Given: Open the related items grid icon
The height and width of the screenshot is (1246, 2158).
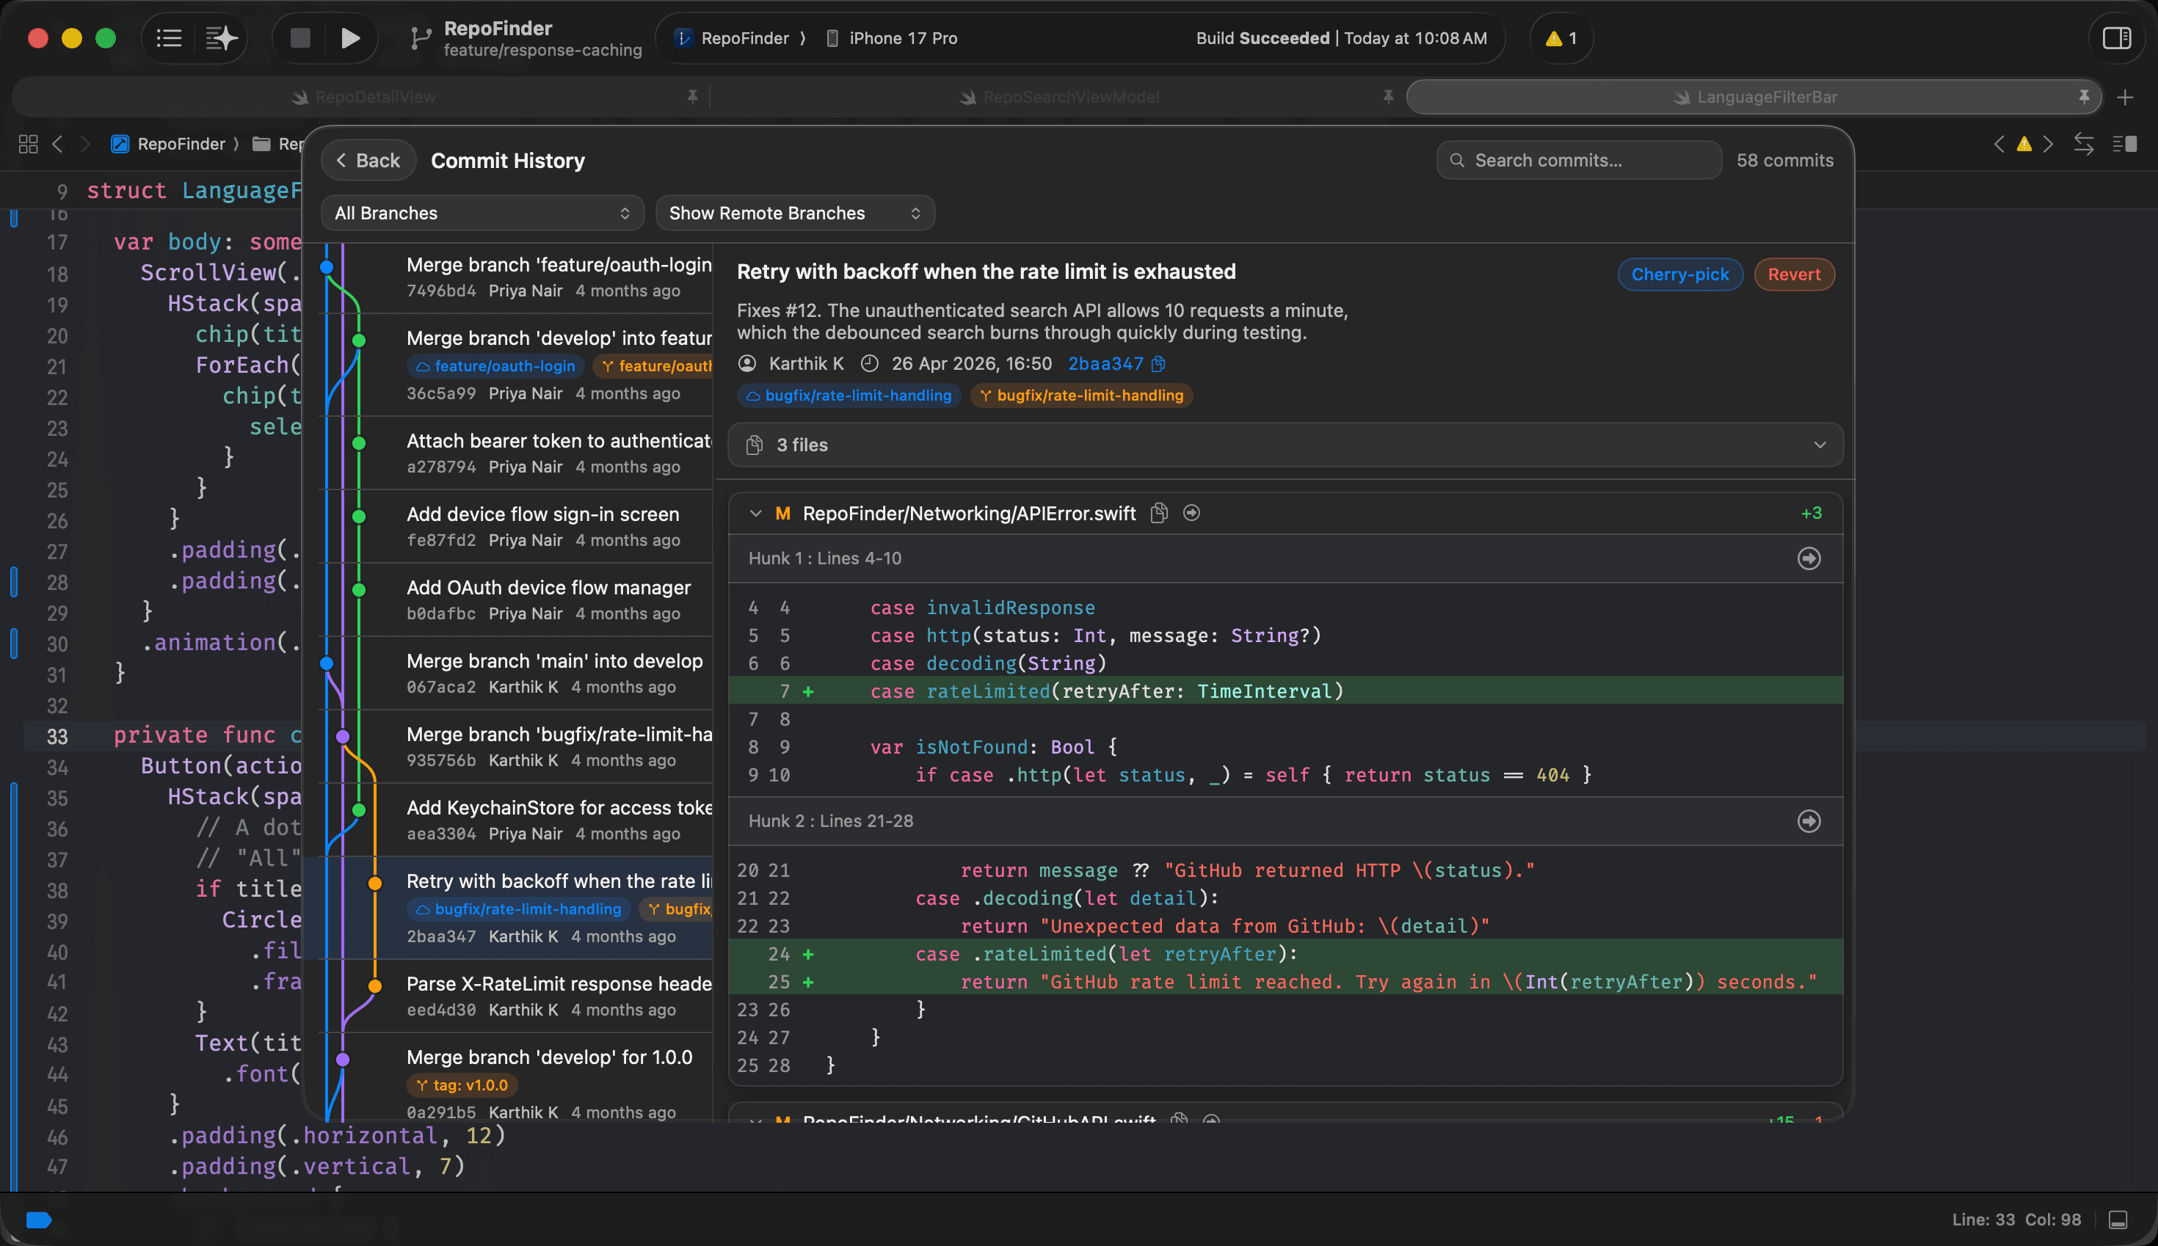Looking at the screenshot, I should [x=28, y=144].
